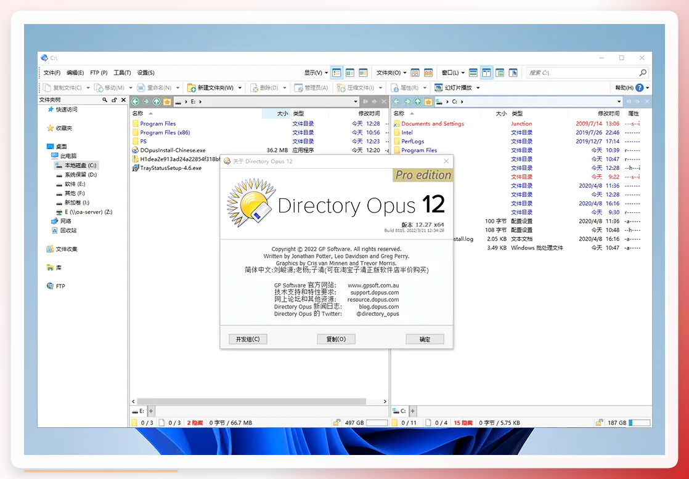Open the 文件(F) menu
The width and height of the screenshot is (689, 479).
pos(52,73)
